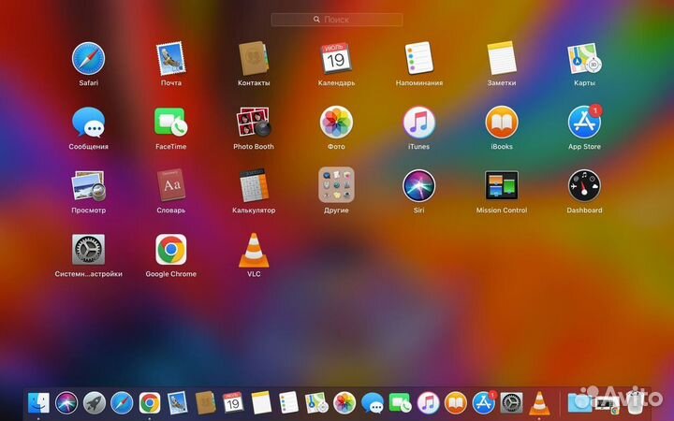Viewport: 674px width, 421px height.
Task: Open Контакты in the Launchpad grid
Action: [x=254, y=59]
